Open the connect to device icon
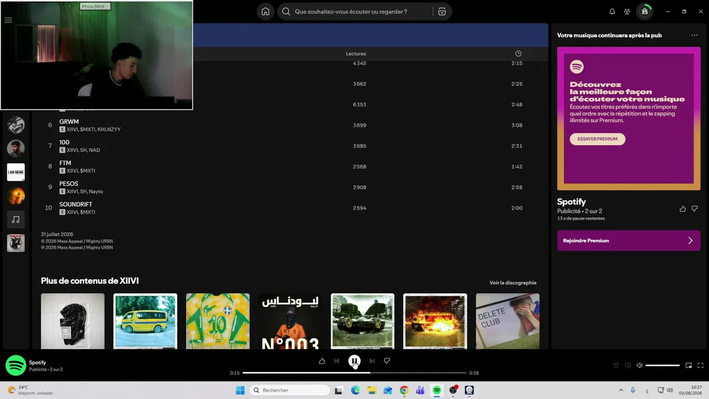 tap(628, 366)
